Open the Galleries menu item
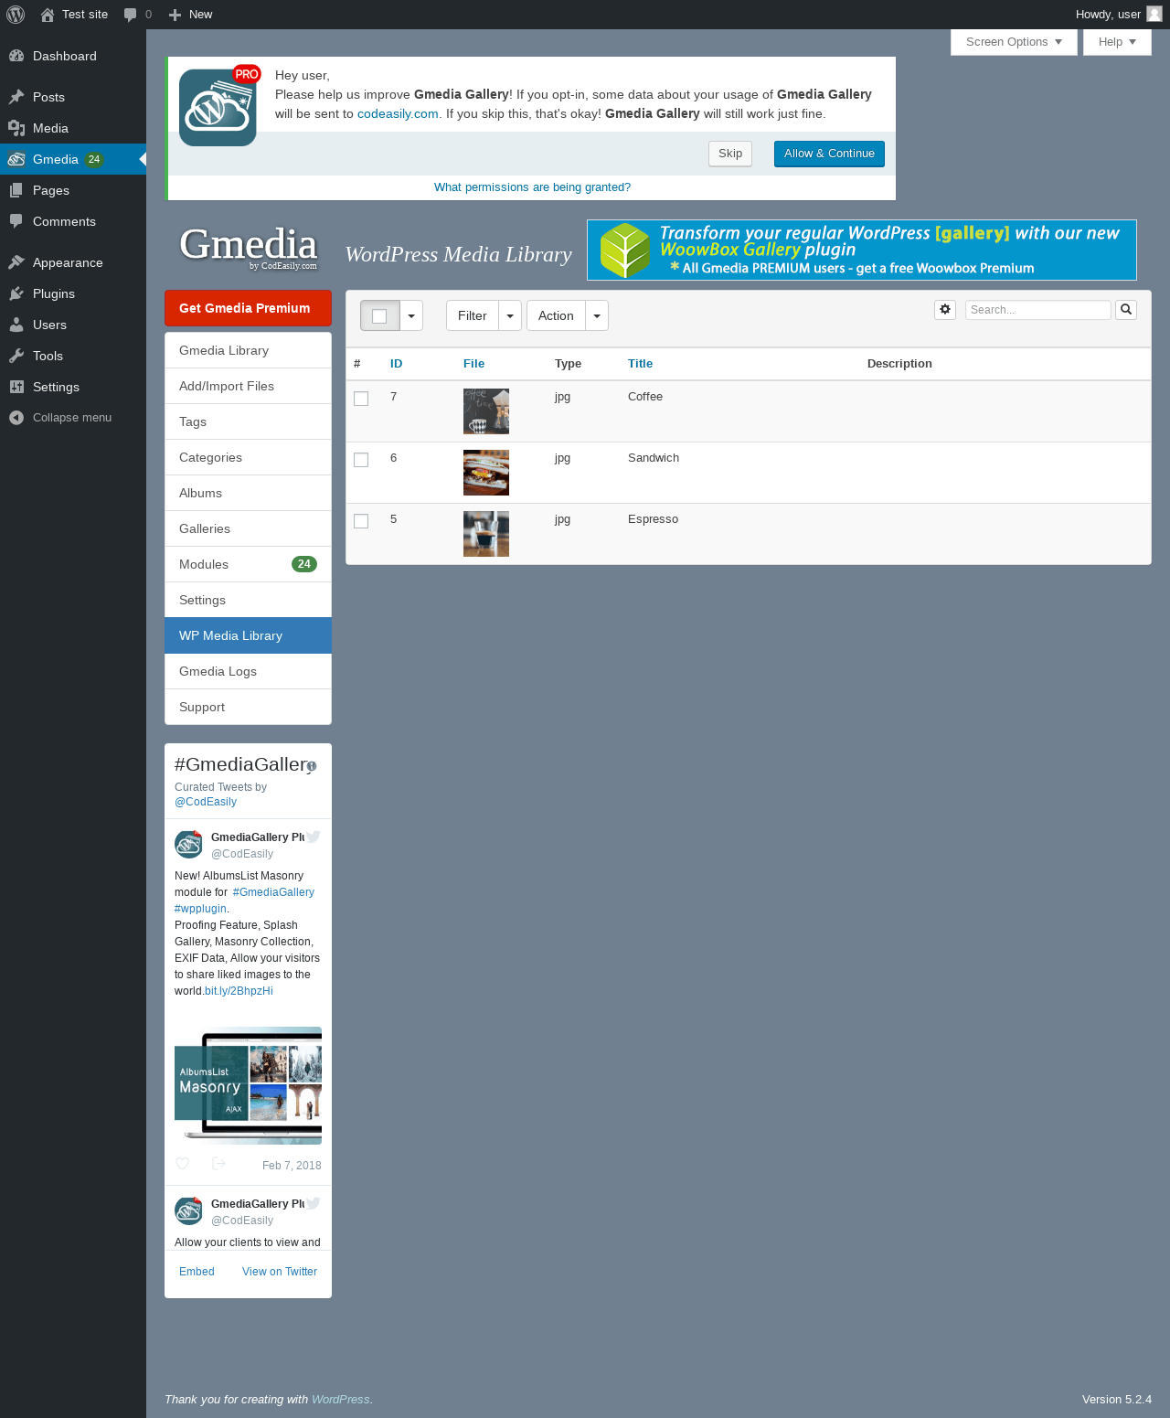Screen dimensions: 1170x1418 (x=248, y=528)
